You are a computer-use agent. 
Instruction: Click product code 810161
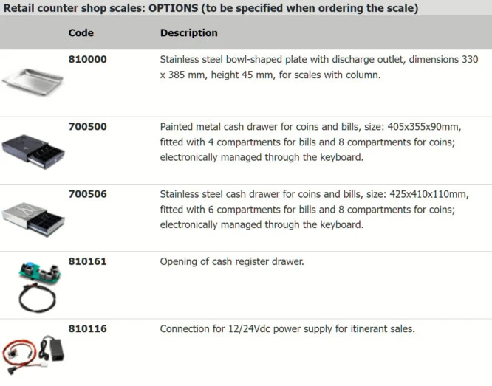87,261
